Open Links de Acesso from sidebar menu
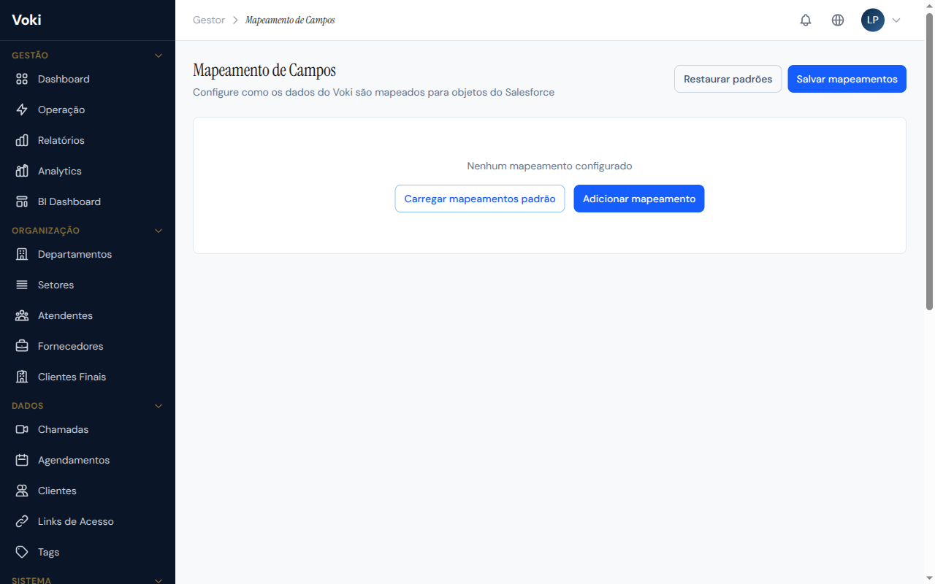Viewport: 935px width, 584px height. click(x=76, y=521)
